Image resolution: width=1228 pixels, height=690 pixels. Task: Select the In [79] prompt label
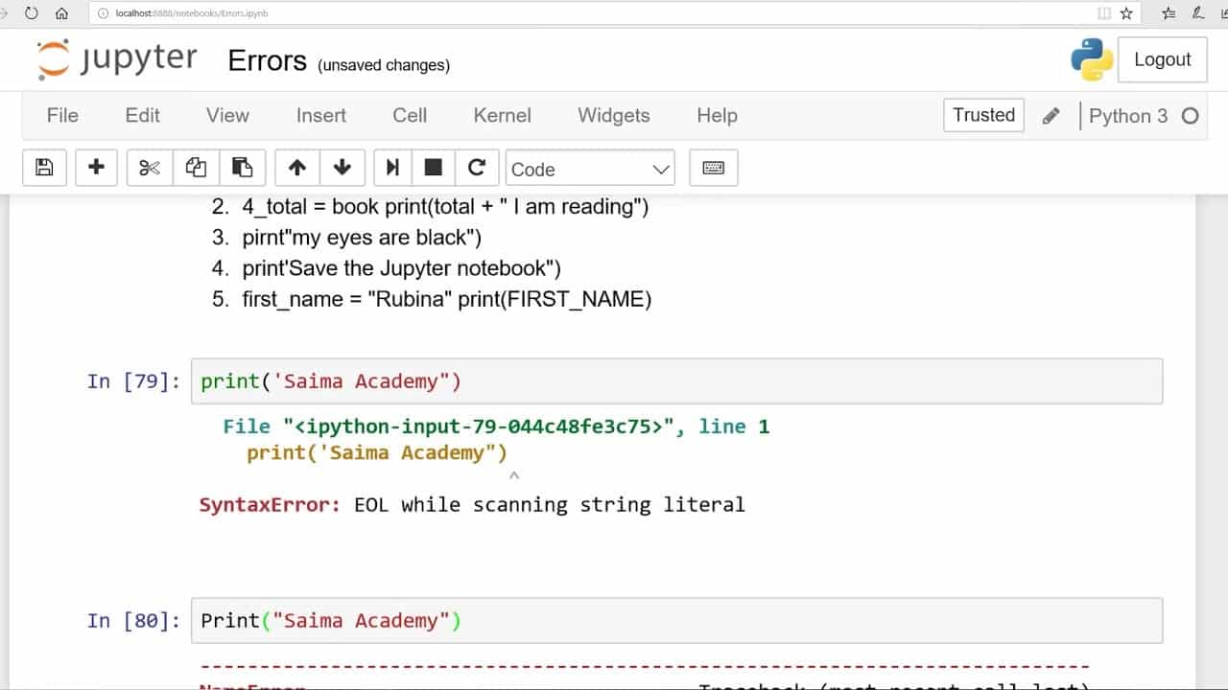133,381
